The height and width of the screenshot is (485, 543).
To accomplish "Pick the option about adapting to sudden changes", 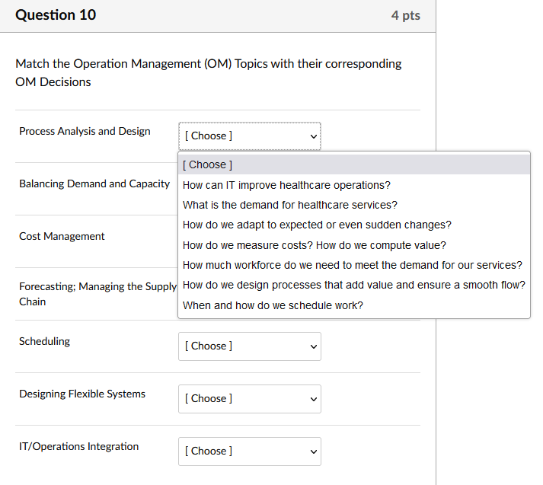I will click(x=317, y=225).
